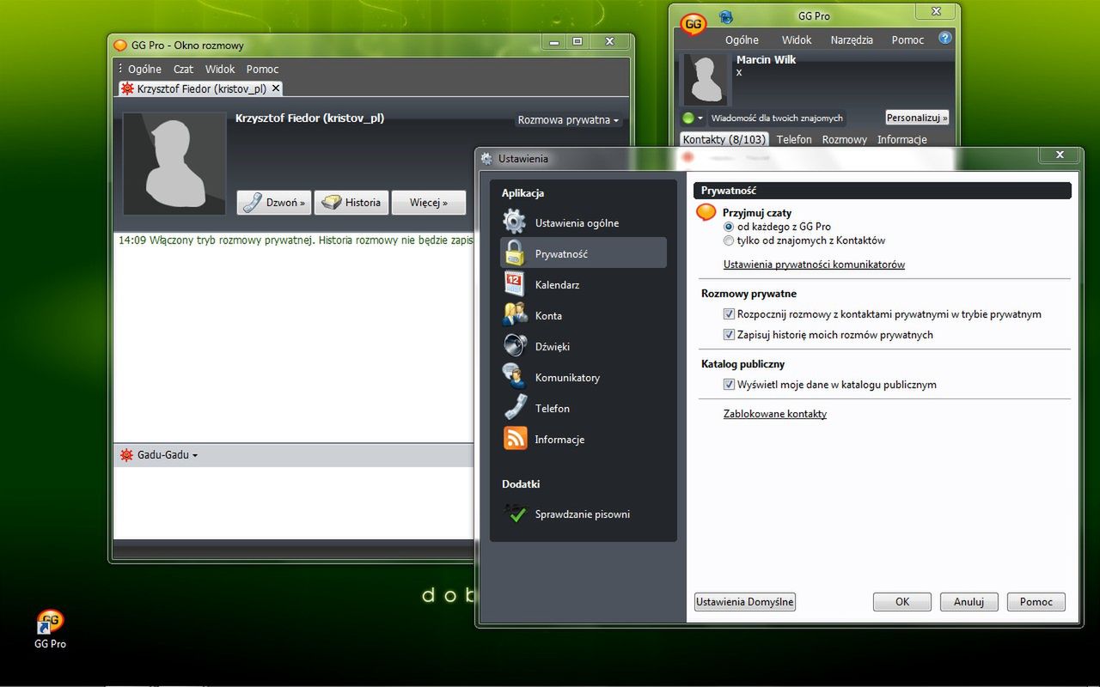Switch to Telefon tab in GG Pro

pyautogui.click(x=794, y=139)
